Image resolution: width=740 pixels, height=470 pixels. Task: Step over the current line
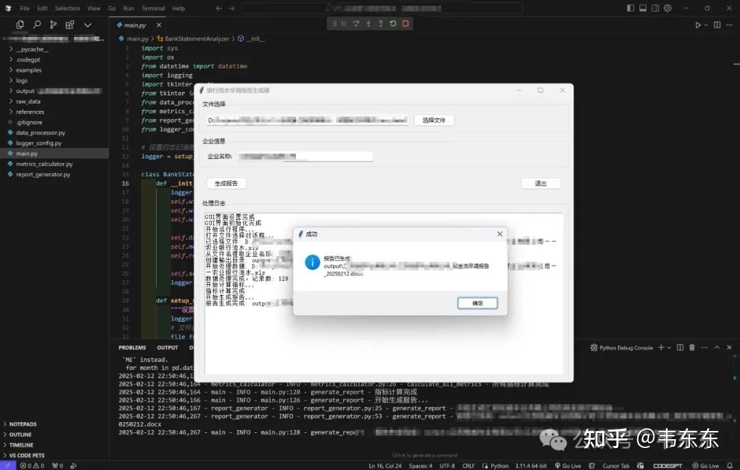tap(357, 23)
